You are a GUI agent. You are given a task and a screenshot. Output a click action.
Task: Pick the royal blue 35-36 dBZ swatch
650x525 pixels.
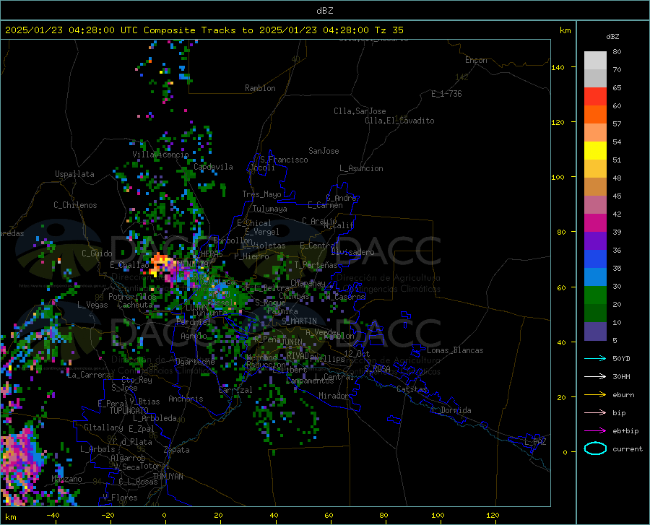coord(595,259)
